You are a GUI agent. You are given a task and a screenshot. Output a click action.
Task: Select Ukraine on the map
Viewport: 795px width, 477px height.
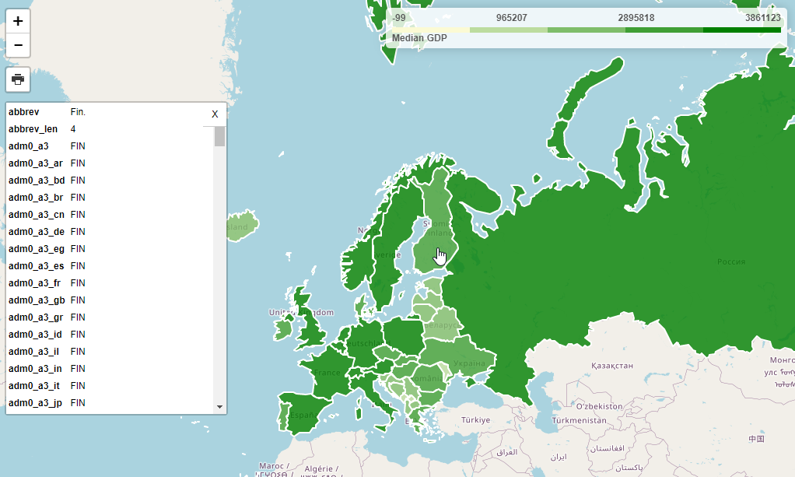coord(465,362)
